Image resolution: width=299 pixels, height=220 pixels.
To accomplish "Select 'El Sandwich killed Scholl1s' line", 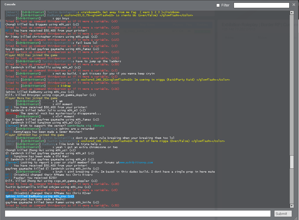I will [x=43, y=67].
